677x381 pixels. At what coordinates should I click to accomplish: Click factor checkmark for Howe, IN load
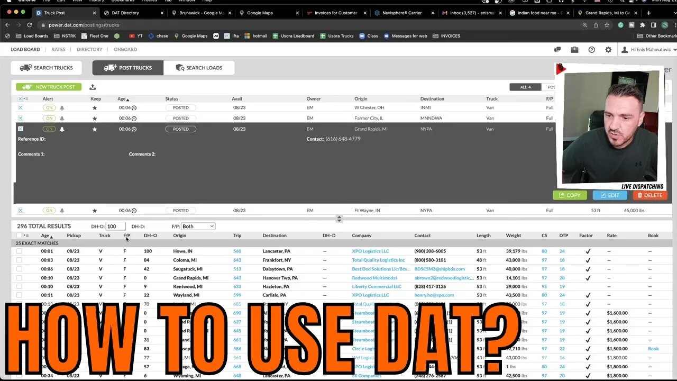(x=588, y=251)
